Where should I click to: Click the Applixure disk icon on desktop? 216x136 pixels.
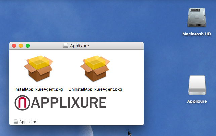coord(197,85)
